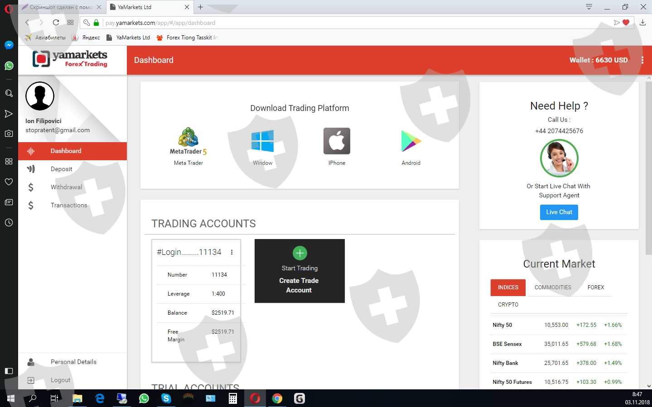Open the three-dot menu next to Wallet
The width and height of the screenshot is (652, 407).
point(642,60)
